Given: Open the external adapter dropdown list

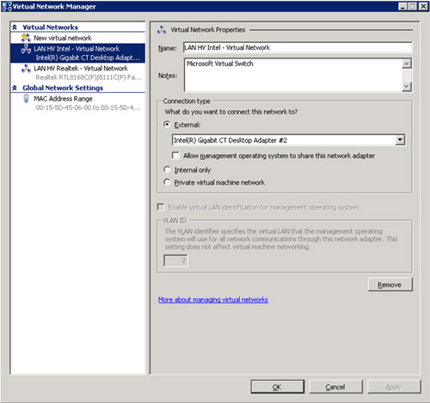Looking at the screenshot, I should (x=400, y=140).
